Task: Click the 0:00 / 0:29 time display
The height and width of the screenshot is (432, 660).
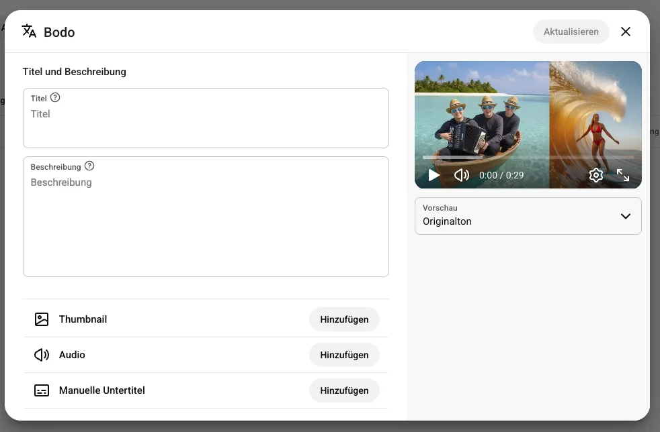Action: click(501, 175)
